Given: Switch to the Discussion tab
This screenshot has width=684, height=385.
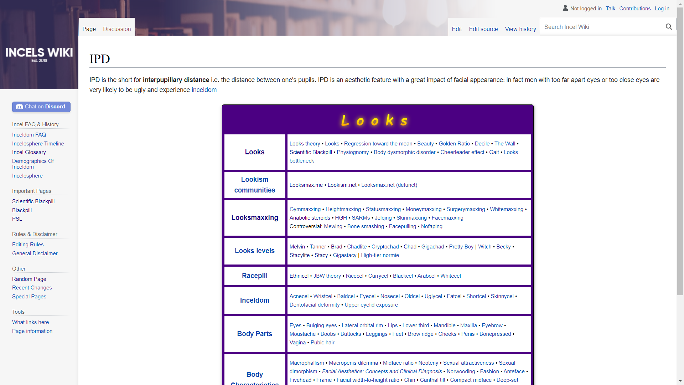Looking at the screenshot, I should 117,29.
